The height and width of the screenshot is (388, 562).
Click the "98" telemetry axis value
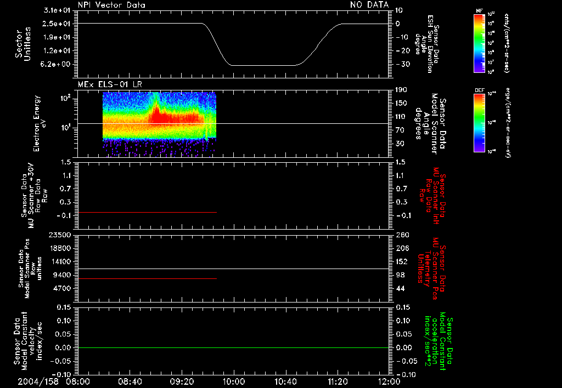point(400,275)
